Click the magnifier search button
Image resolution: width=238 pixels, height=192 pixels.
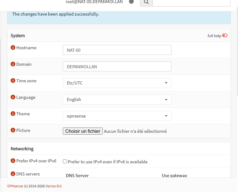[146, 2]
